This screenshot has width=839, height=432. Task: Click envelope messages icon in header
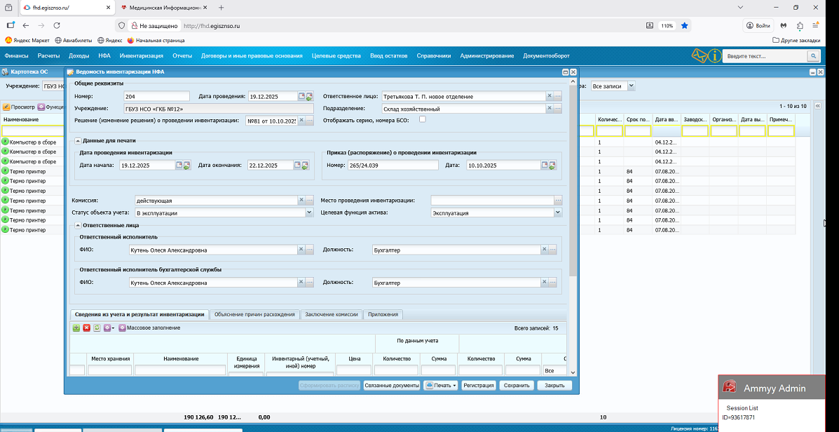point(699,55)
